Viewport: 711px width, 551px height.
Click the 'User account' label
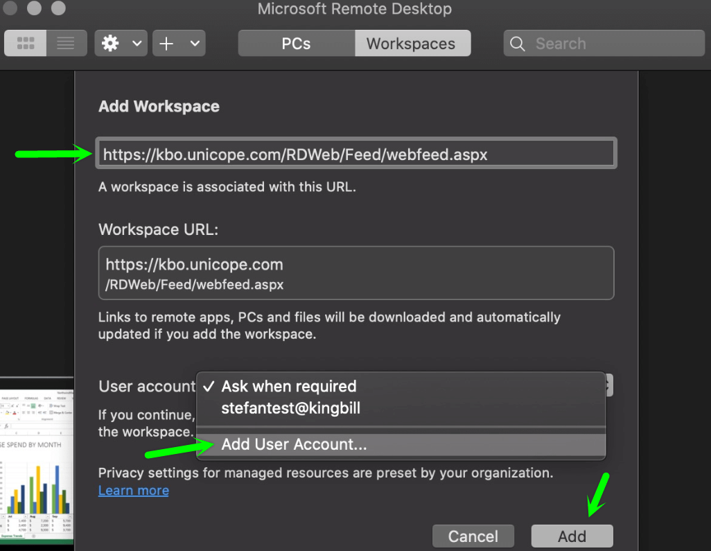point(147,386)
